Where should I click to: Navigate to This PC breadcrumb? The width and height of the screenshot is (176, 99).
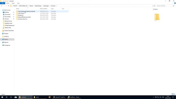pyautogui.click(x=15, y=6)
